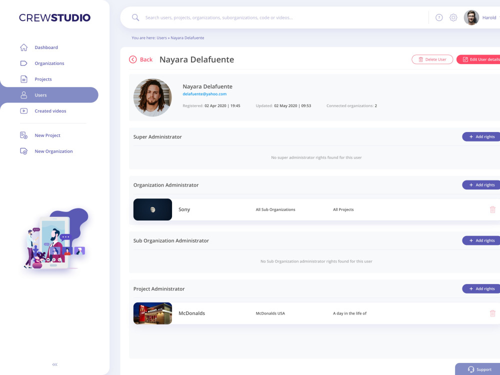Click the New Organization icon
Screen dimensions: 500x375
(24, 151)
